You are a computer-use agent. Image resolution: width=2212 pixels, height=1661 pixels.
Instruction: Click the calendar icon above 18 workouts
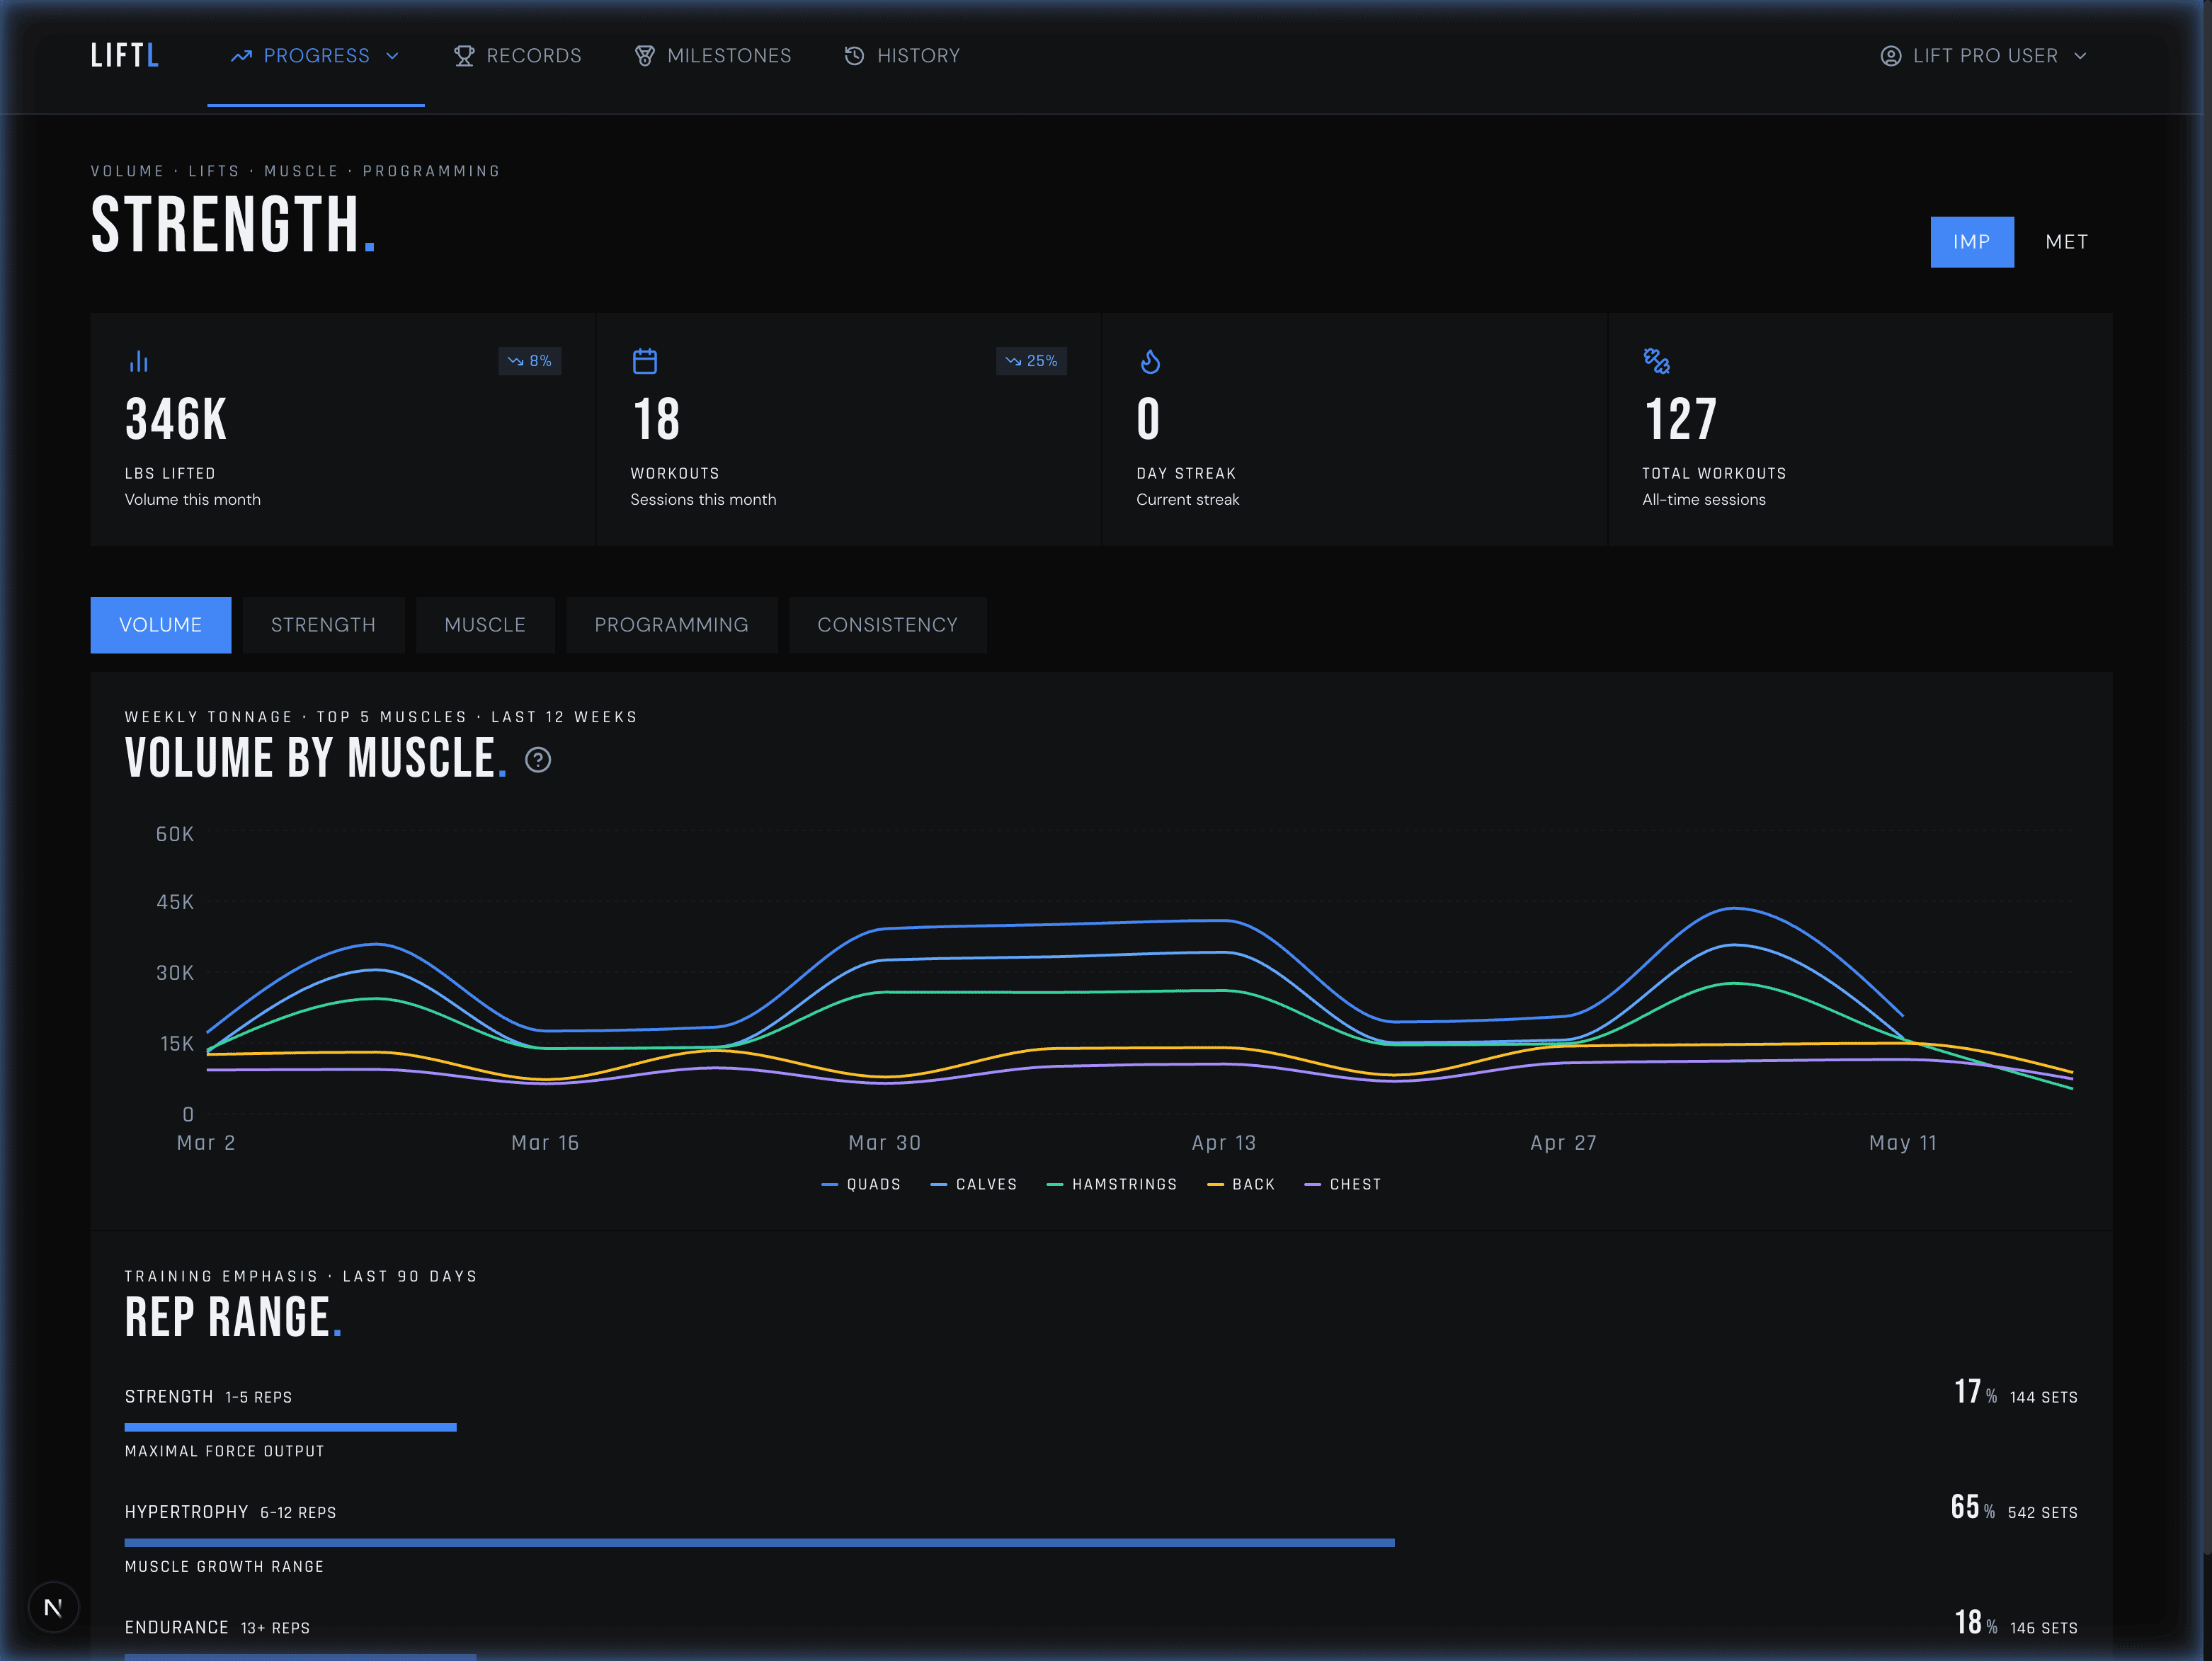tap(645, 361)
